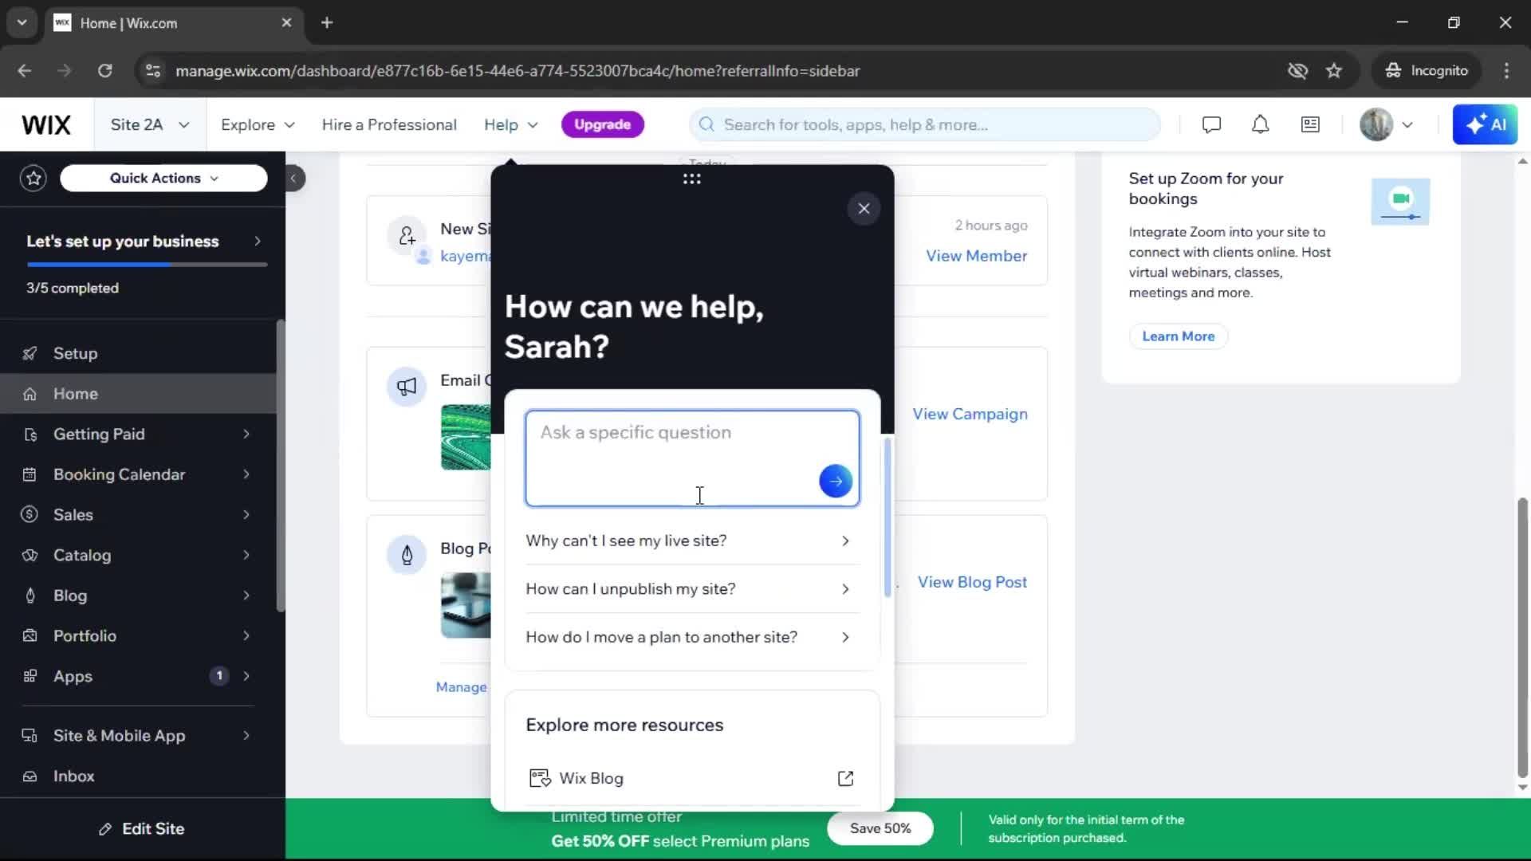The image size is (1531, 861).
Task: Click the main page vertical scrollbar
Action: click(x=1522, y=638)
